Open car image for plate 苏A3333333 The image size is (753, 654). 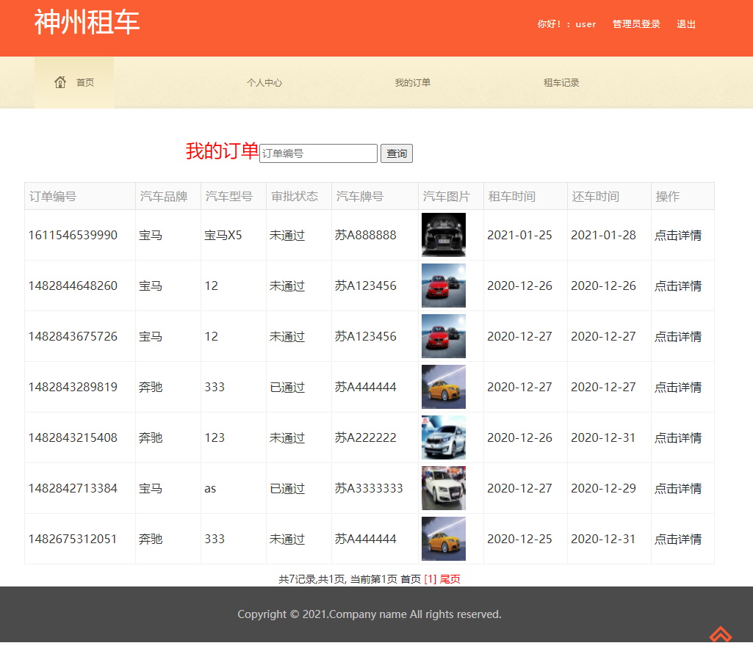(443, 488)
